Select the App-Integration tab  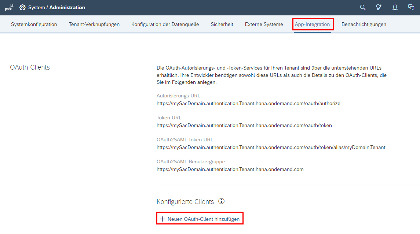(x=312, y=24)
